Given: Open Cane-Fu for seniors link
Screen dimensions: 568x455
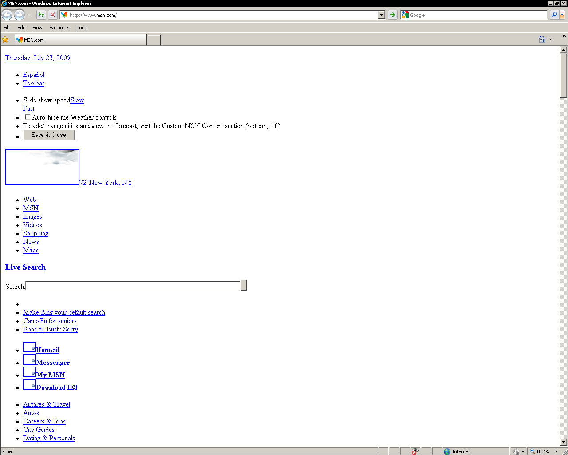Looking at the screenshot, I should tap(50, 321).
